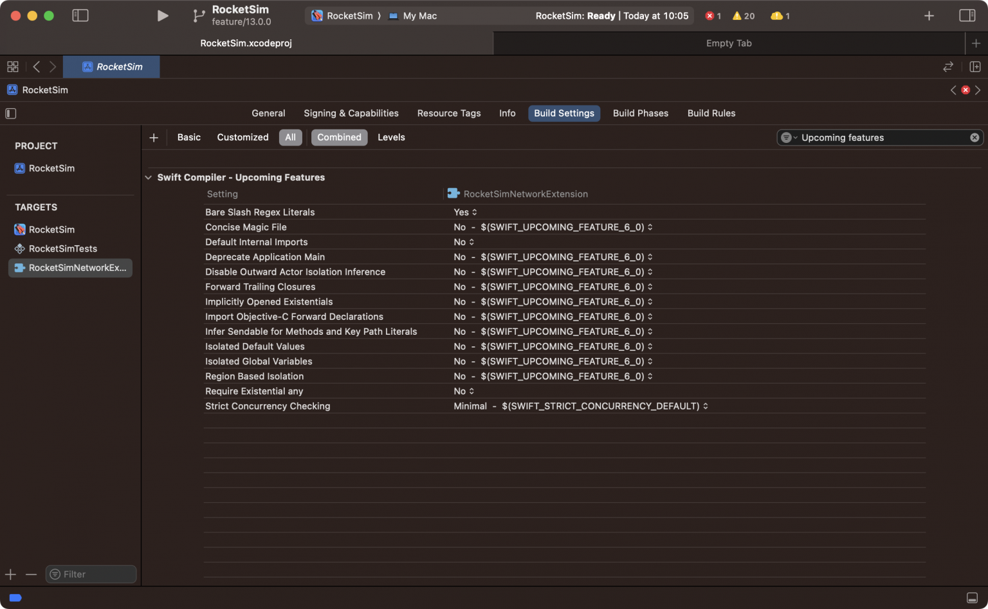Hide the project and targets list
Screen dimensions: 988x609
pos(11,113)
